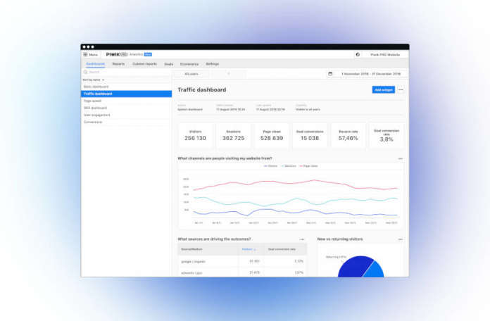Open the Menu grid icon
The width and height of the screenshot is (490, 321).
click(85, 54)
